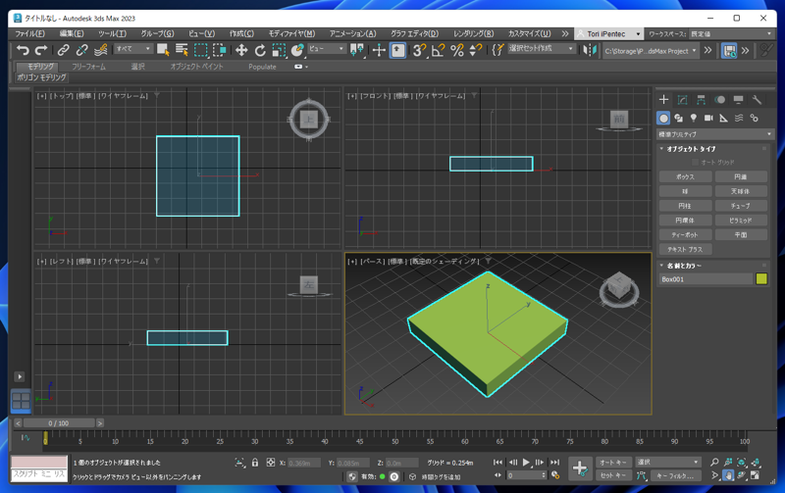Open the selection filter 'すべて' dropdown

[133, 48]
